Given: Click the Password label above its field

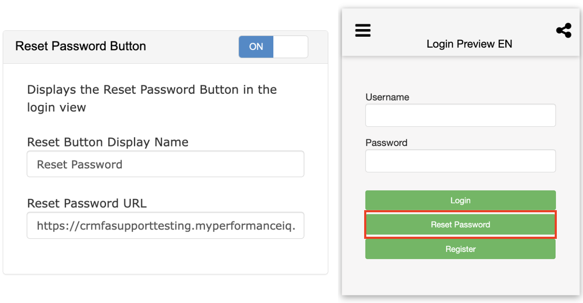Looking at the screenshot, I should 386,143.
